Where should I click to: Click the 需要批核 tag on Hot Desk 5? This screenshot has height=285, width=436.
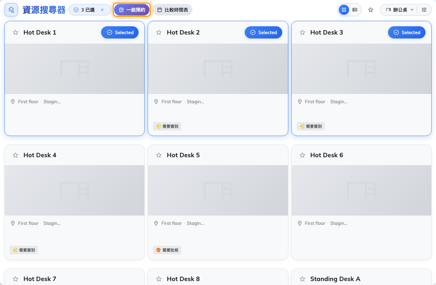[x=167, y=250]
